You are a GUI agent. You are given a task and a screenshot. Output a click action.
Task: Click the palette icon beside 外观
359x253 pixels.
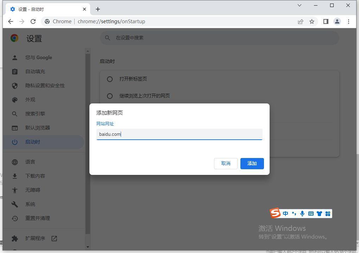pyautogui.click(x=15, y=100)
